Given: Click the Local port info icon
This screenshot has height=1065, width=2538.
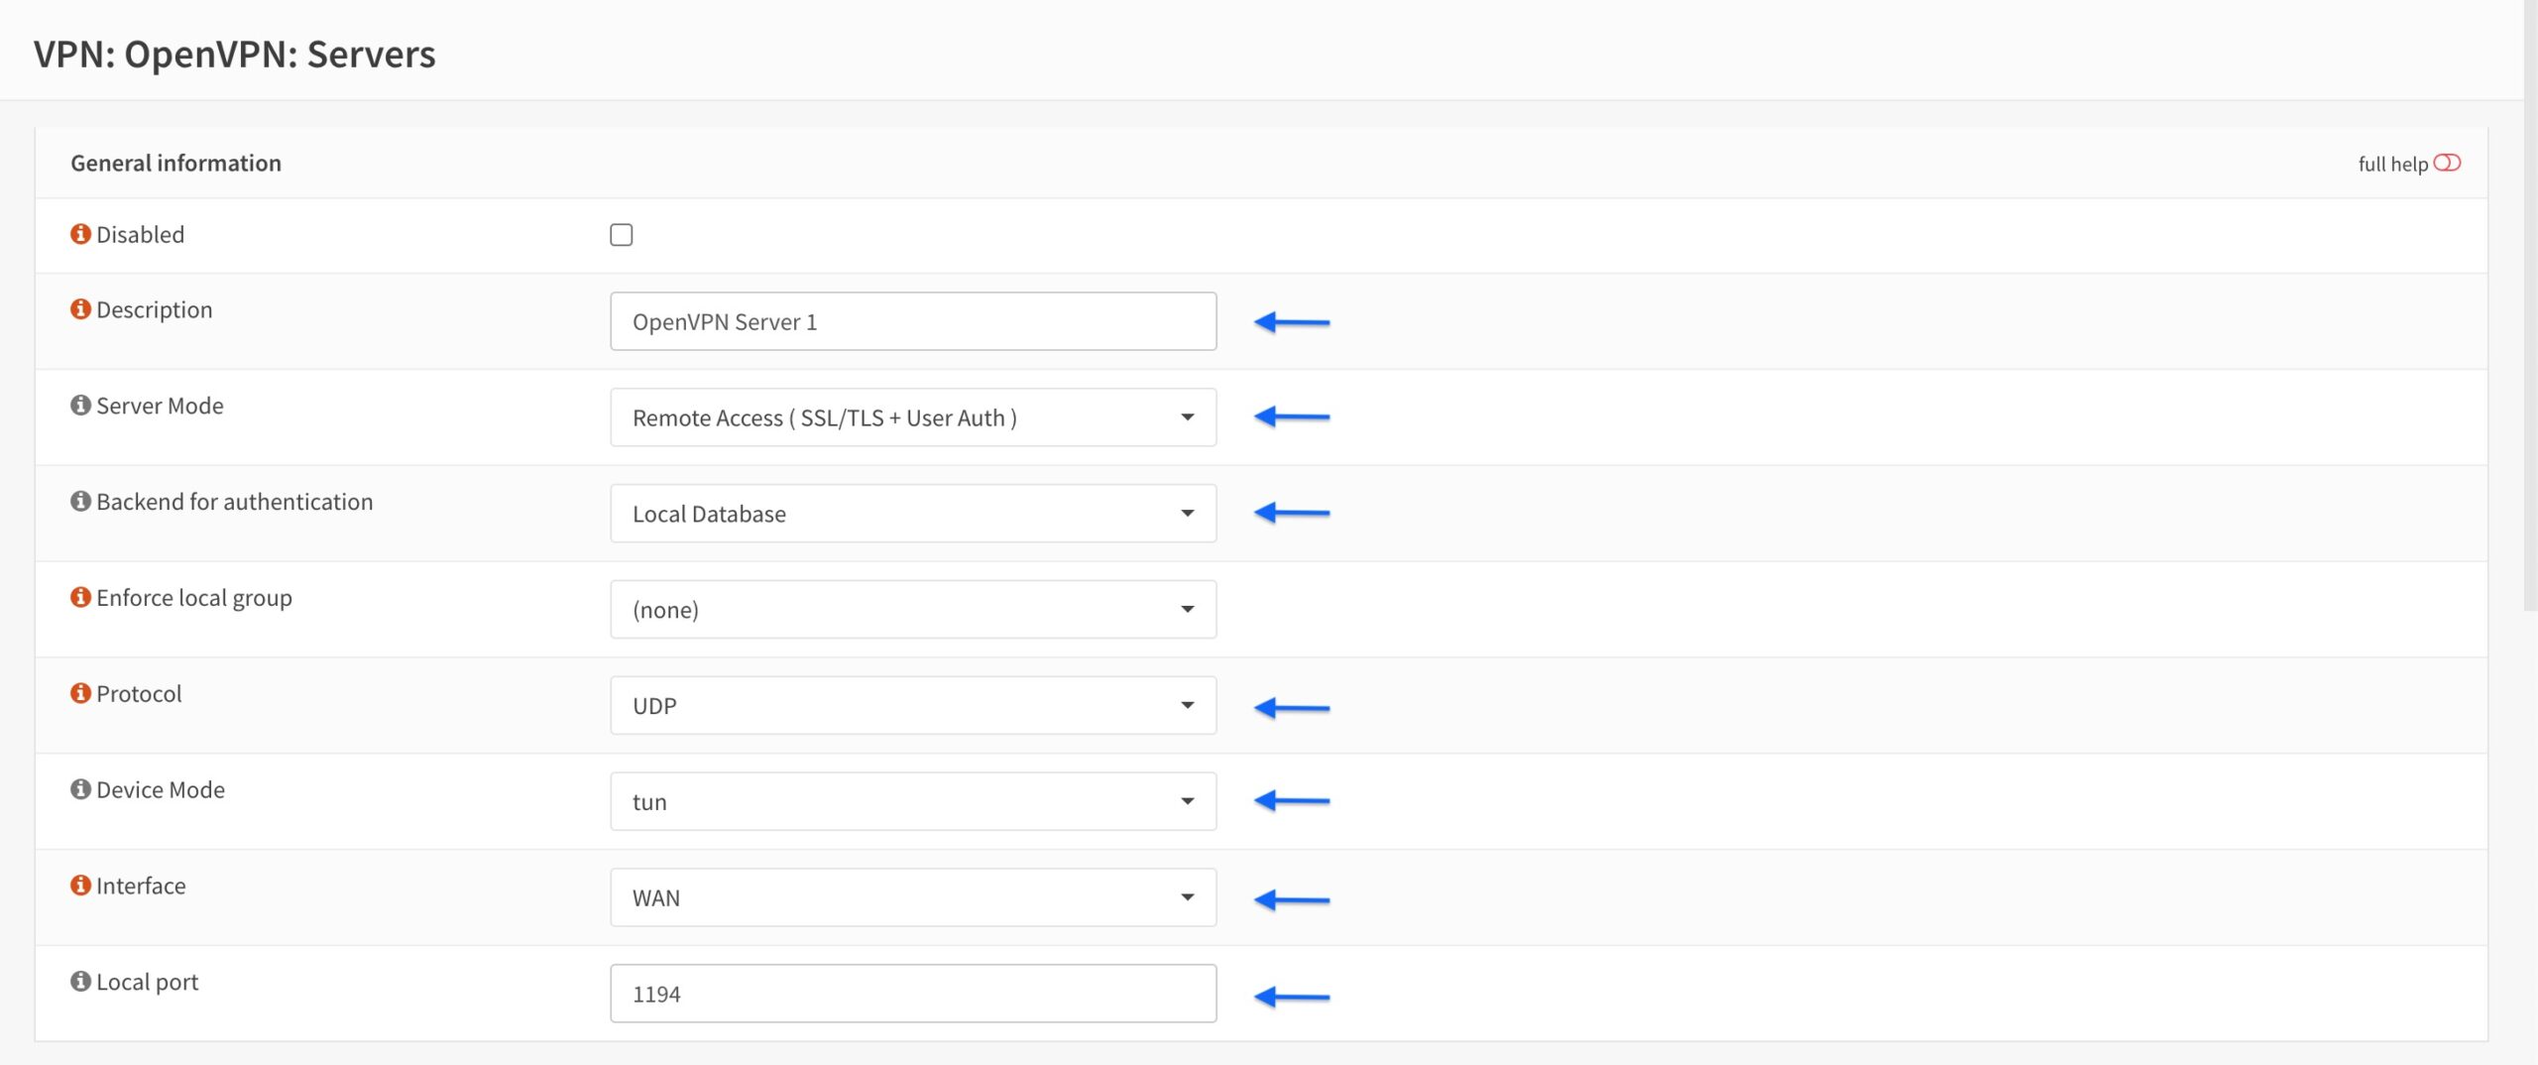Looking at the screenshot, I should [78, 981].
